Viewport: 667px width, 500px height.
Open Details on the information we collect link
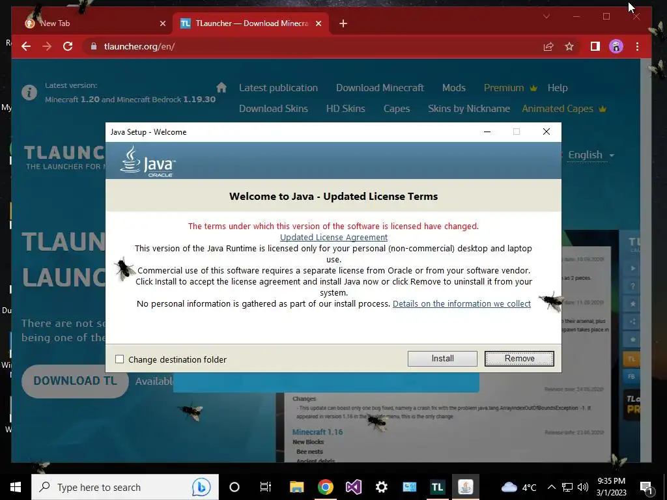[x=462, y=303]
